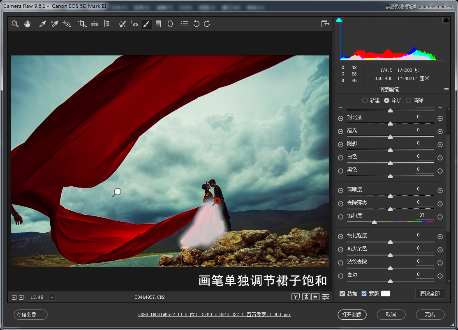Decrease 去除薄雾 with minus button
The width and height of the screenshot is (458, 330).
[340, 204]
